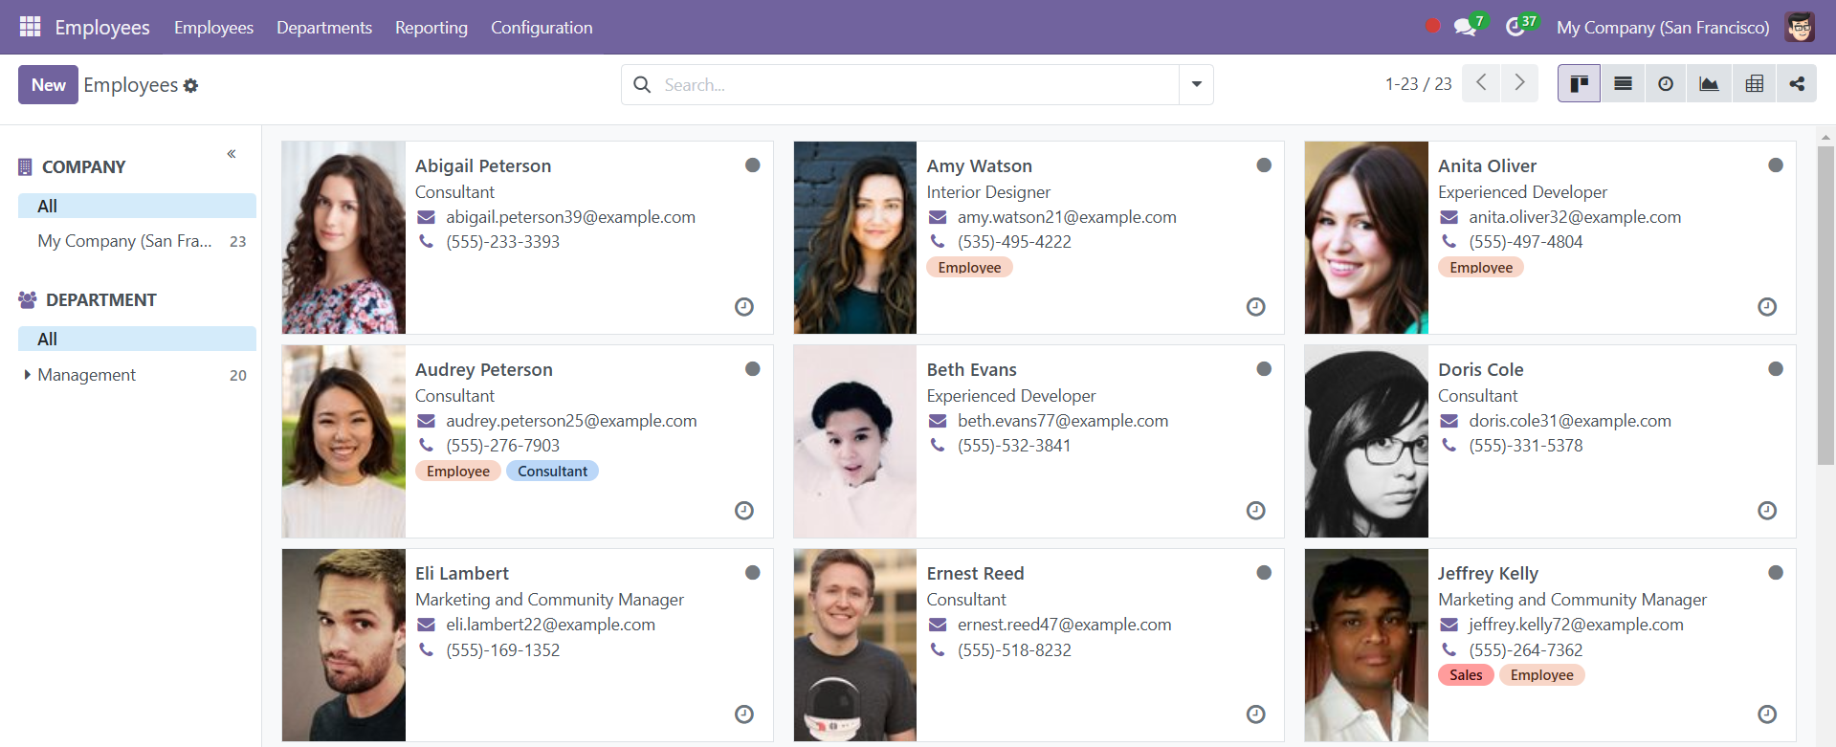Open the apps grid home menu

[x=30, y=27]
